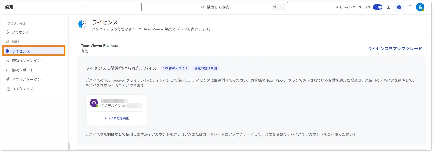The width and height of the screenshot is (433, 152).
Task: Click the customize palette icon
Action: 8,89
